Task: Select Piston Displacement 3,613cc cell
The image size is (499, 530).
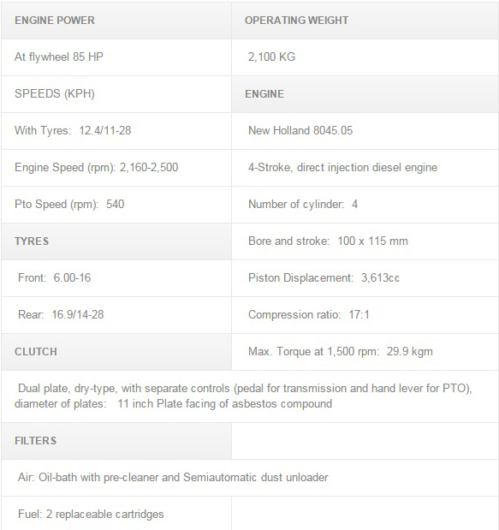Action: [365, 278]
